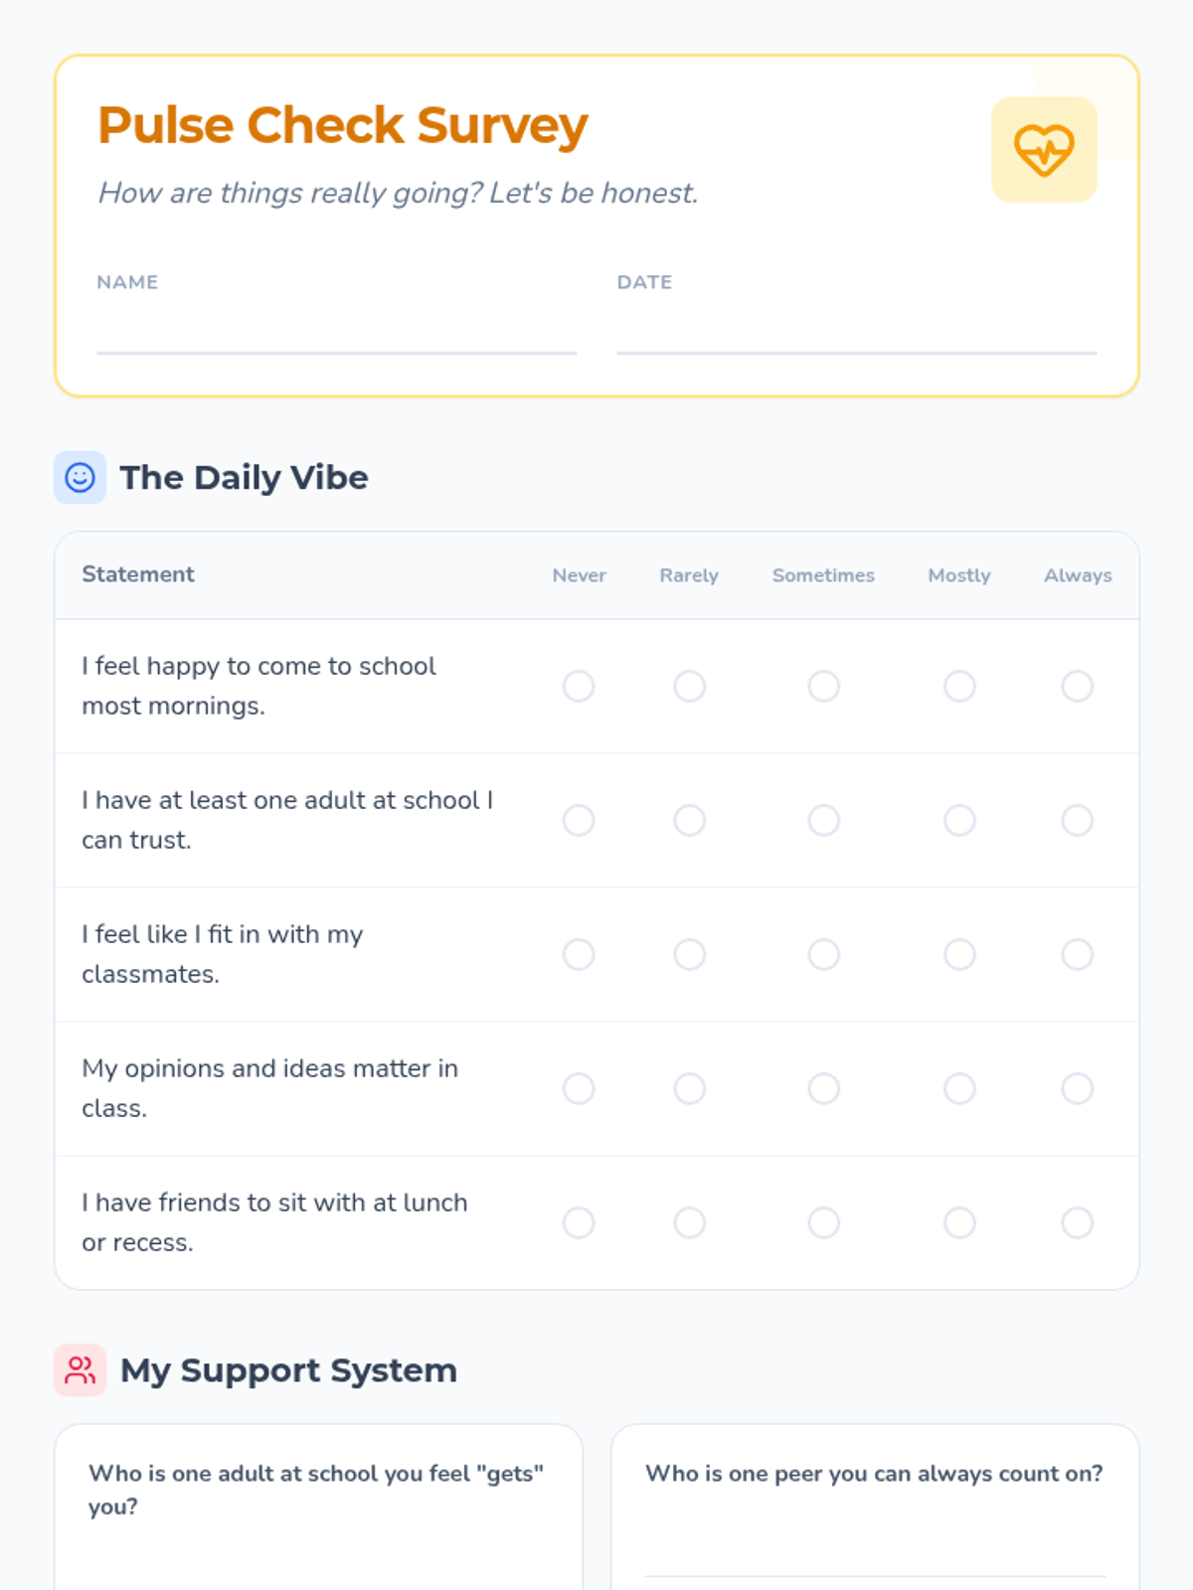Image resolution: width=1193 pixels, height=1590 pixels.
Task: Click the heart pulse icon in header
Action: (1044, 150)
